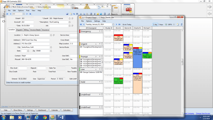
Task: Jump to first record in Work Orders
Action: pyautogui.click(x=7, y=14)
